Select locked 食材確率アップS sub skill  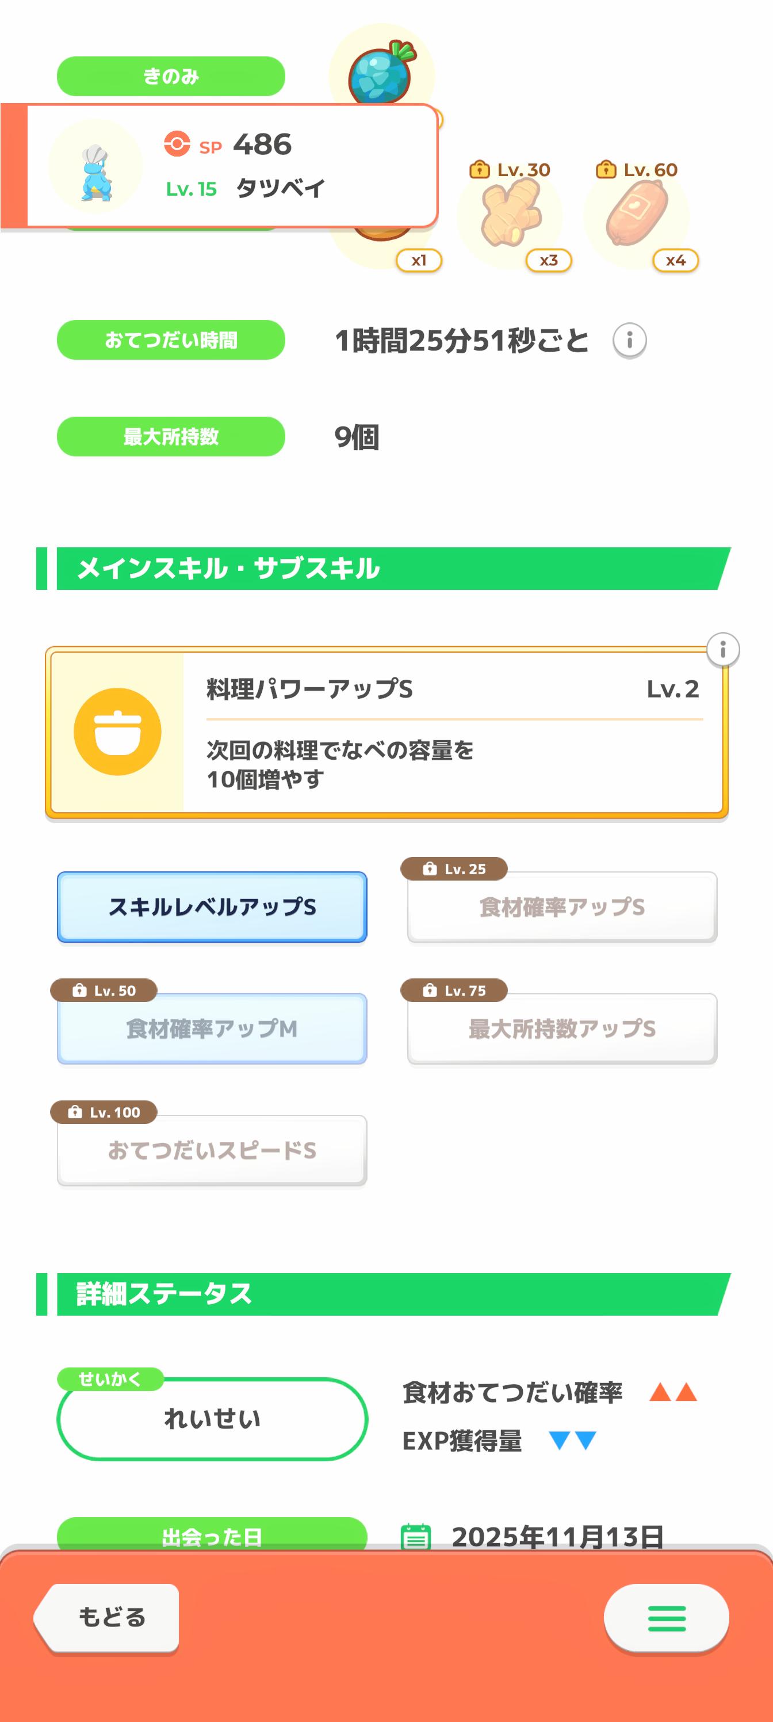pos(562,907)
